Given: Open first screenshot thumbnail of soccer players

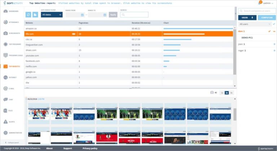Looking at the screenshot, I should 39,114.
